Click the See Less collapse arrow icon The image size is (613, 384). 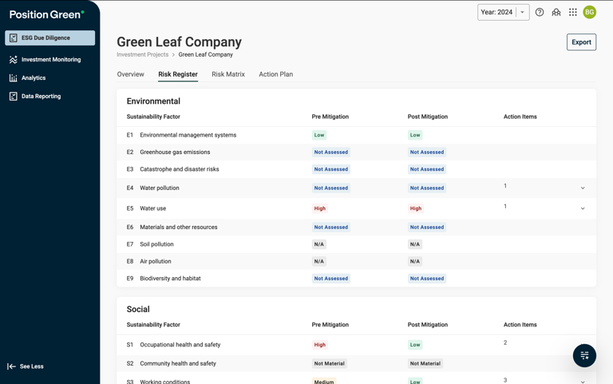tap(11, 366)
